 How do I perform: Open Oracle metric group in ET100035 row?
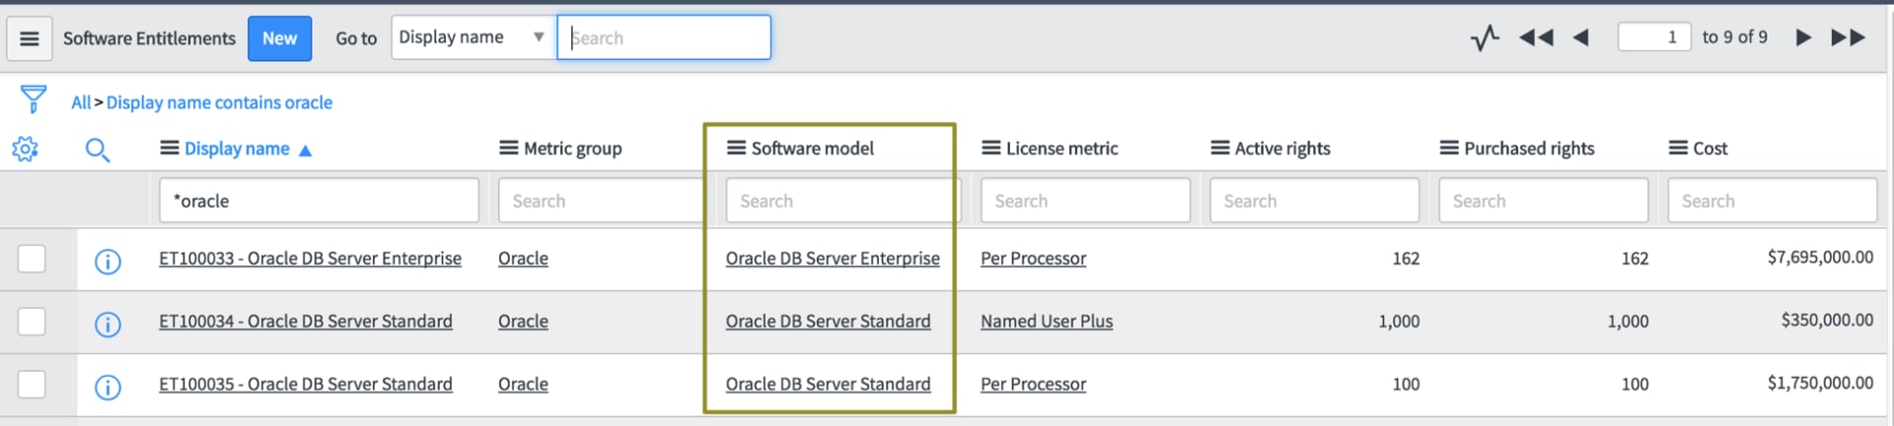[x=523, y=385]
